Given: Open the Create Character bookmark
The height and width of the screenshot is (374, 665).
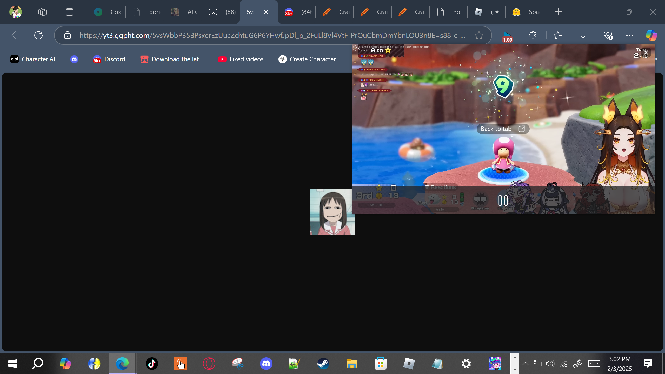Looking at the screenshot, I should pos(307,59).
